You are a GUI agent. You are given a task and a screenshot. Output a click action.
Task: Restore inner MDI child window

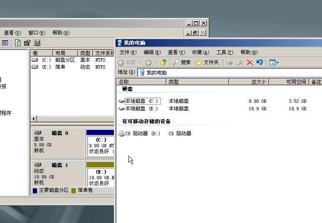(x=195, y=33)
